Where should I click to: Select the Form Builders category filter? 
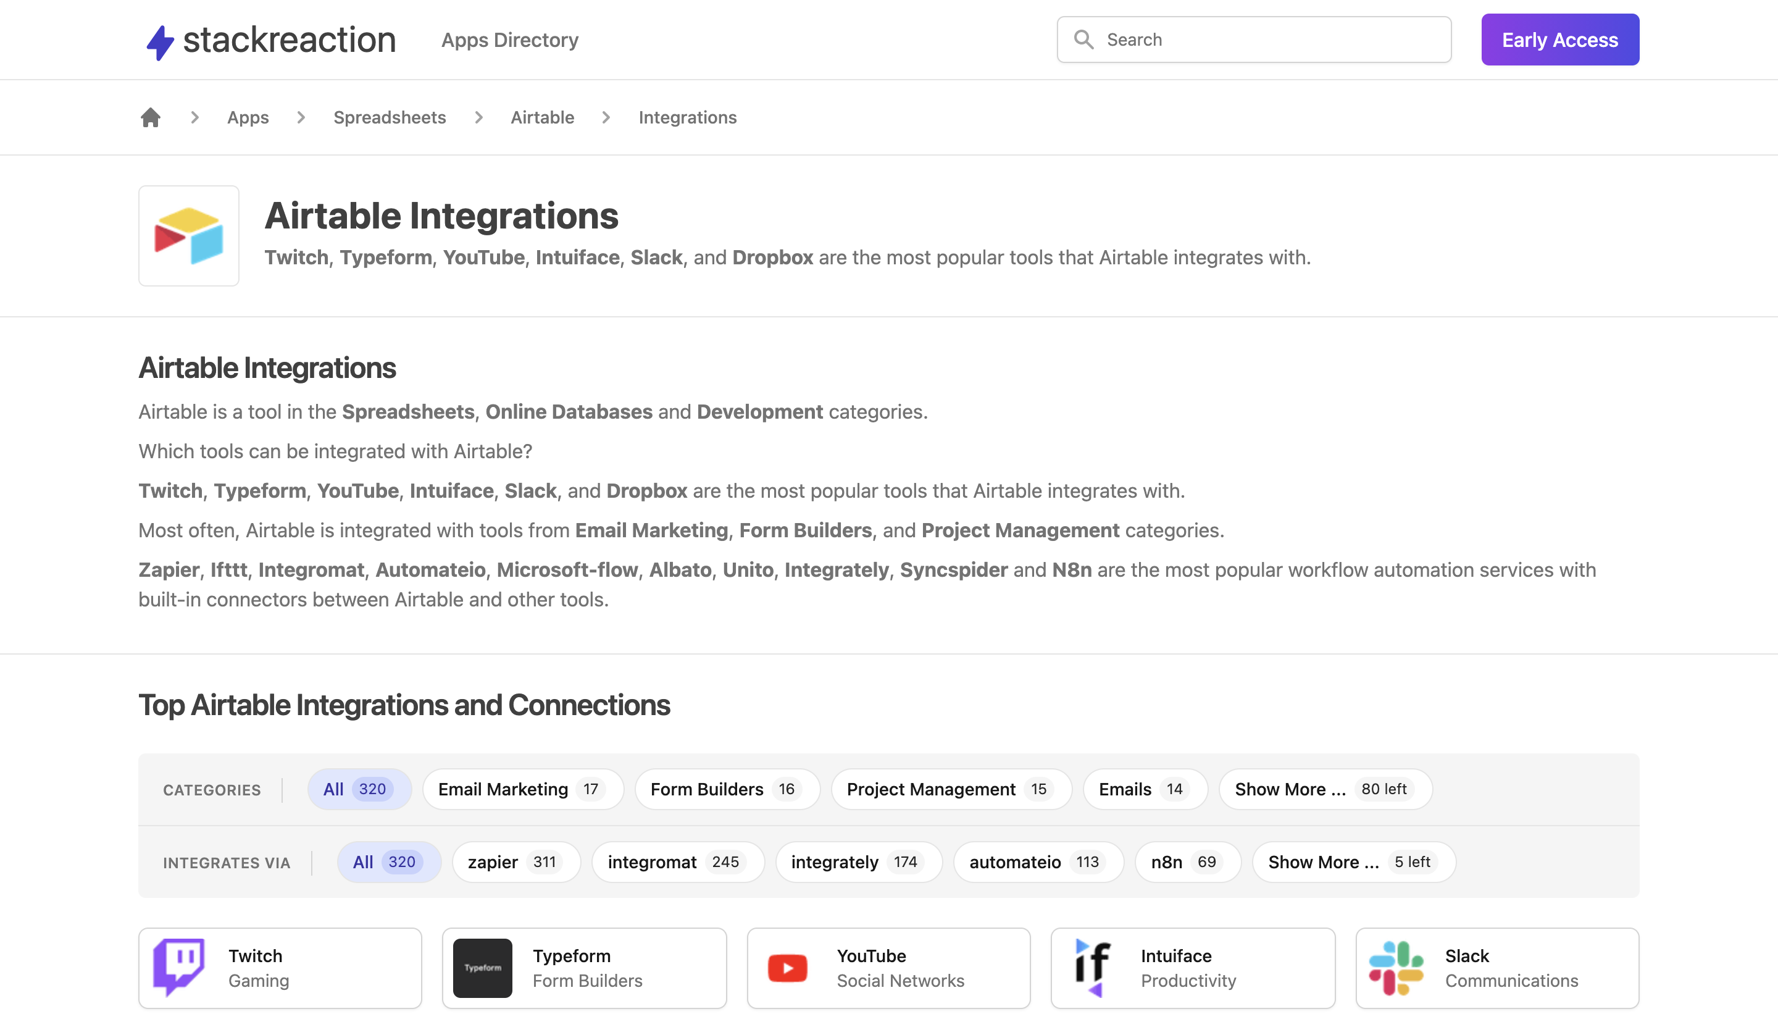pyautogui.click(x=727, y=789)
